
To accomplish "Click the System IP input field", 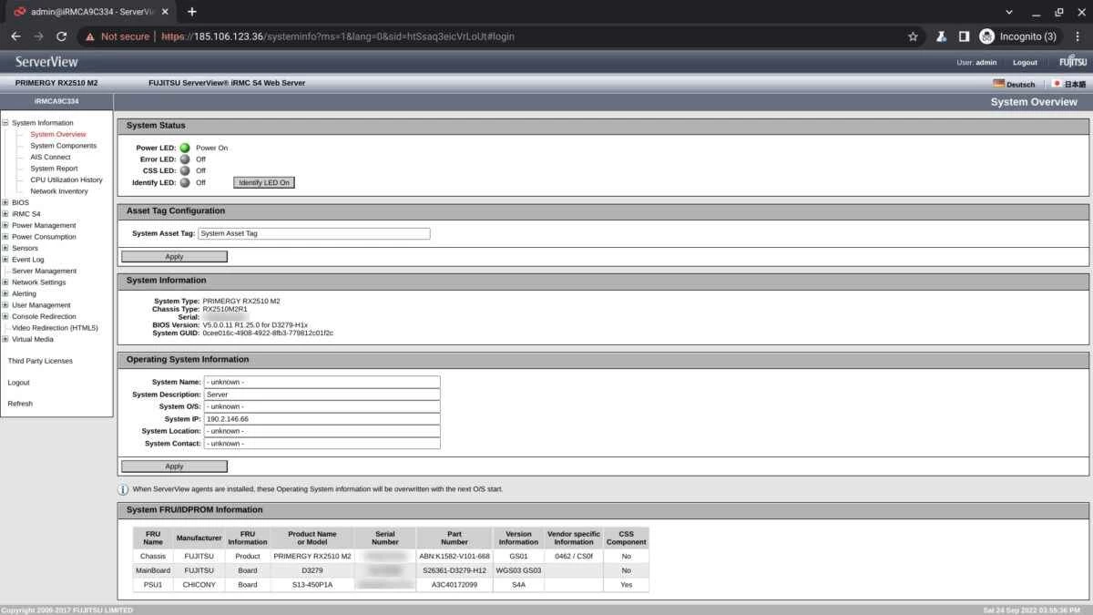I will pyautogui.click(x=322, y=419).
